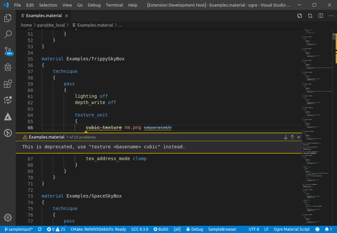Click the nm.png texture filename
This screenshot has height=233, width=337.
click(x=133, y=128)
